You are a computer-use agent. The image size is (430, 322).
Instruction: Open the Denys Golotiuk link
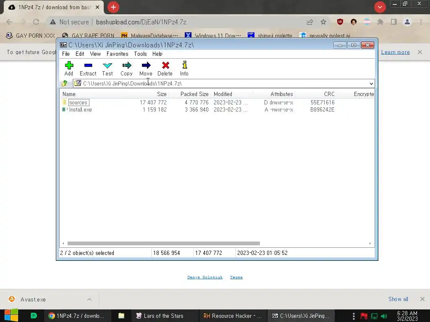[205, 277]
